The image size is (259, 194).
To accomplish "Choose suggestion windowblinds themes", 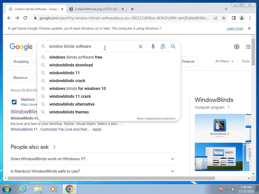I will coord(109,112).
